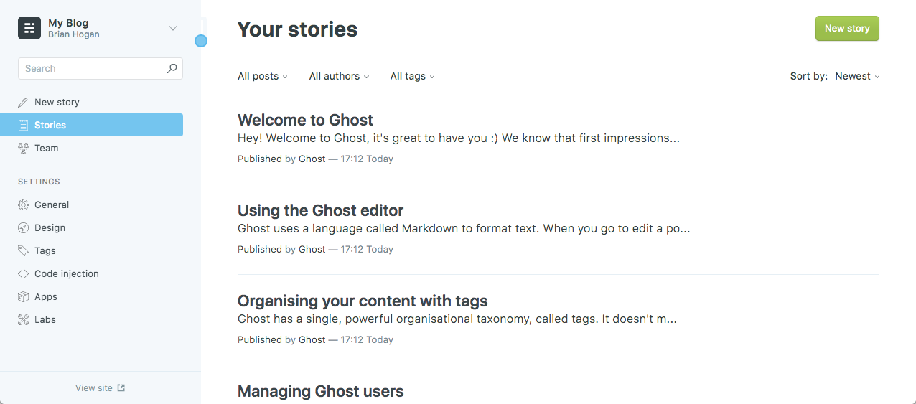Screen dimensions: 916x404
Task: Expand the My Blog account menu chevron
Action: [x=172, y=29]
